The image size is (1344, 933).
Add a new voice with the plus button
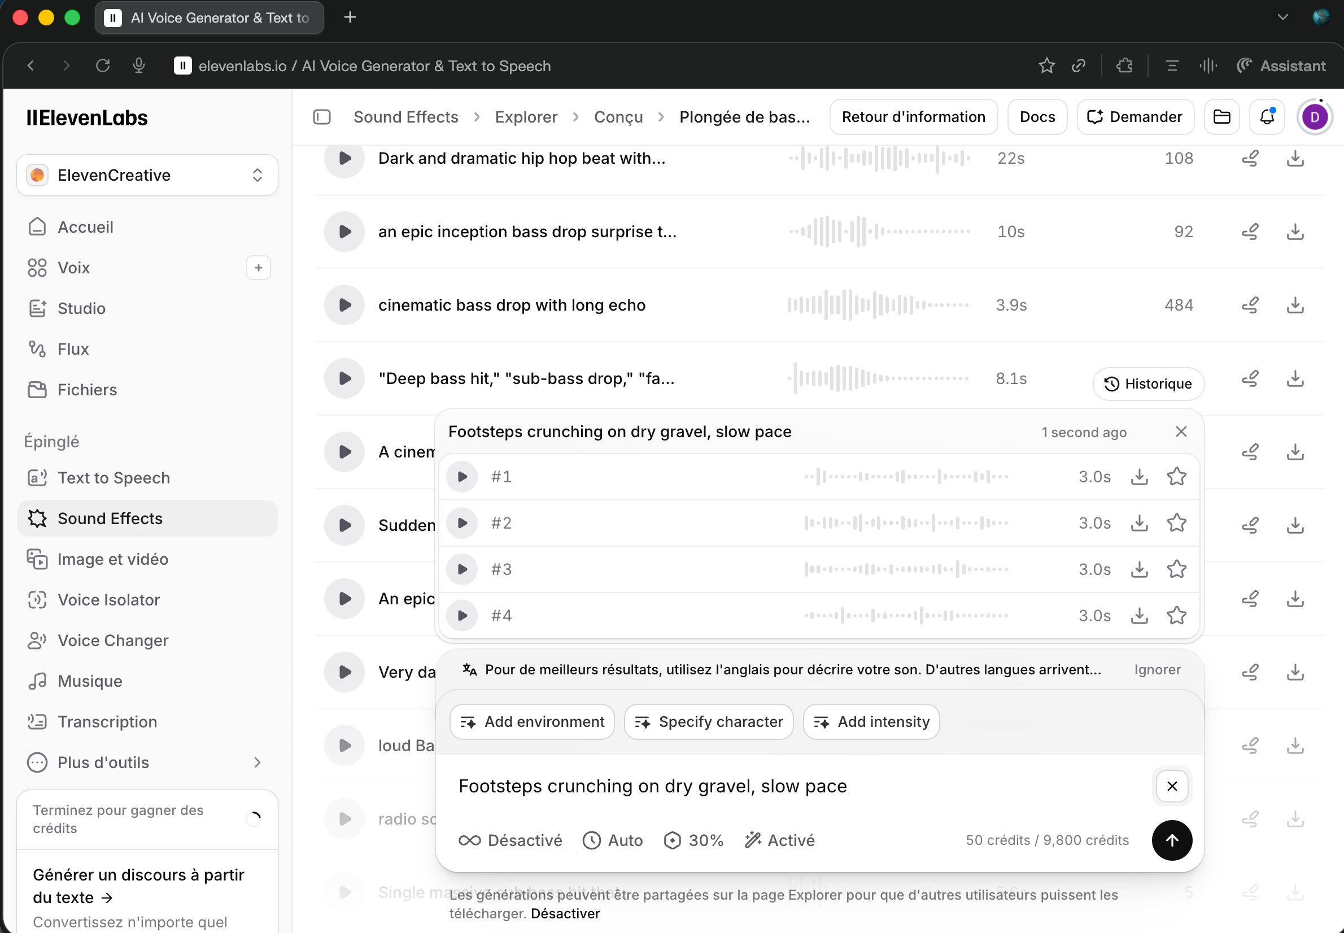click(258, 268)
